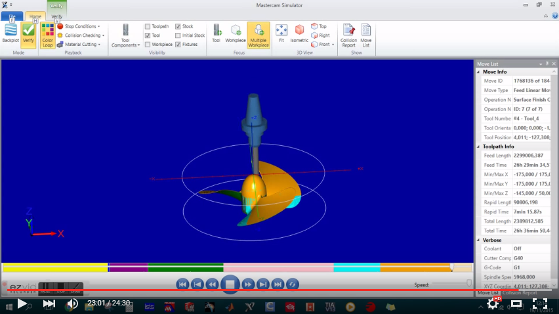
Task: Toggle loop playback button
Action: click(x=293, y=284)
